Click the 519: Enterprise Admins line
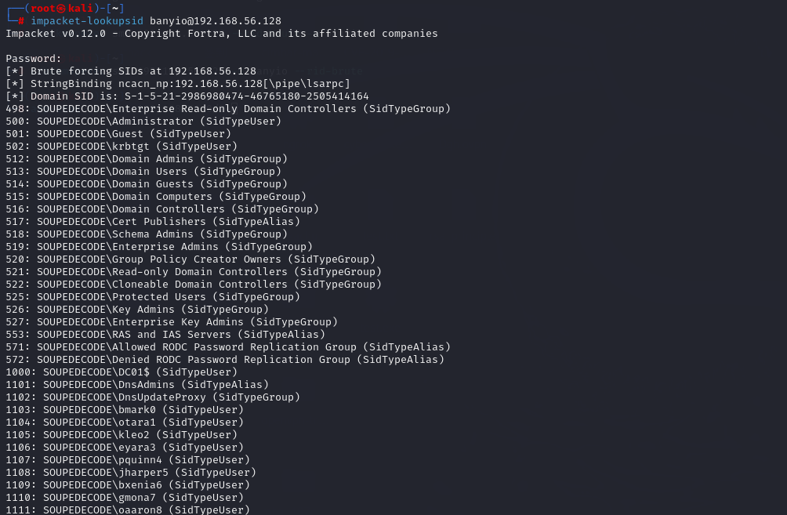 point(159,247)
